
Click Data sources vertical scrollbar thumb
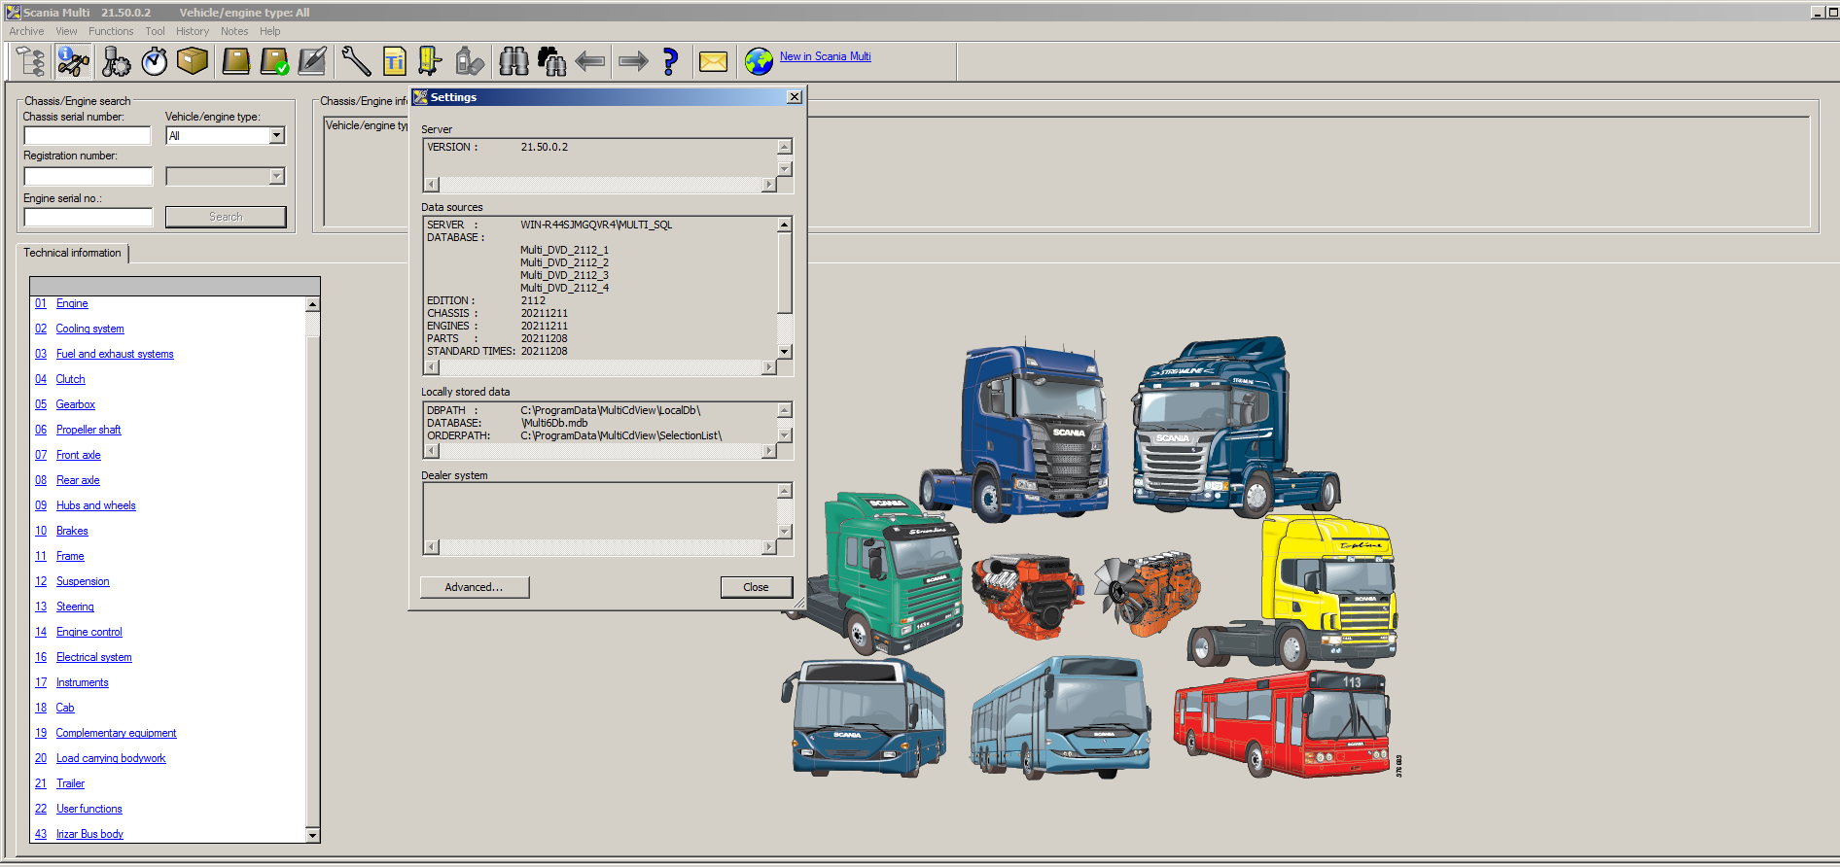click(x=785, y=273)
